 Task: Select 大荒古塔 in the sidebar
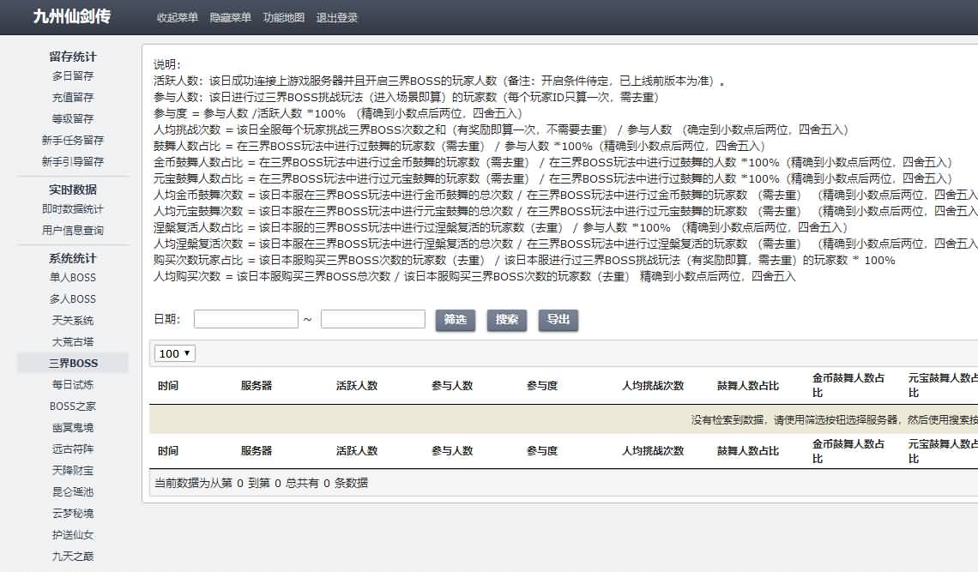click(x=73, y=341)
